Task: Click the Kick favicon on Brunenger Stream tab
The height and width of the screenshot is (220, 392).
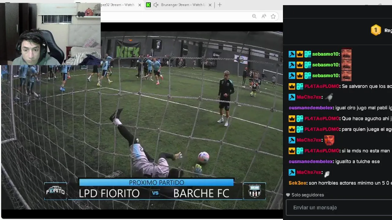Action: (148, 5)
